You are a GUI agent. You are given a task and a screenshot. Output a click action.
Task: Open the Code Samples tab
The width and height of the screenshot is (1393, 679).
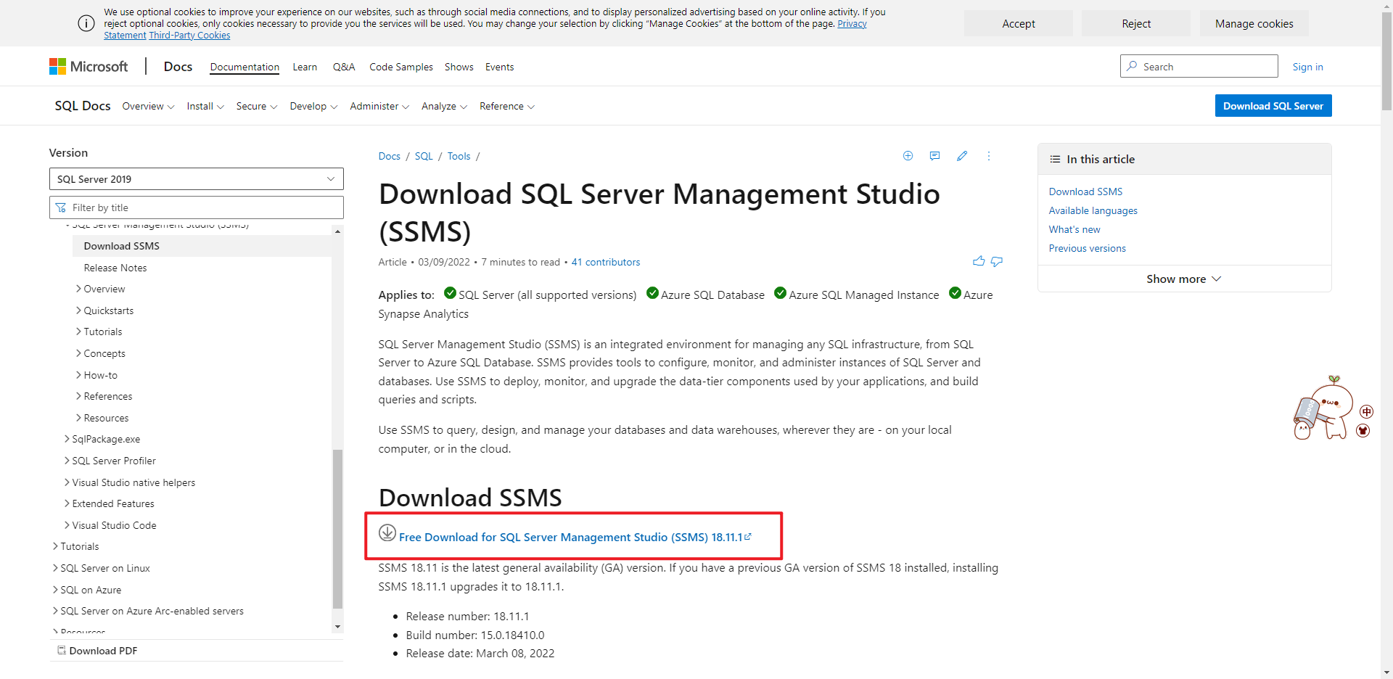(401, 67)
